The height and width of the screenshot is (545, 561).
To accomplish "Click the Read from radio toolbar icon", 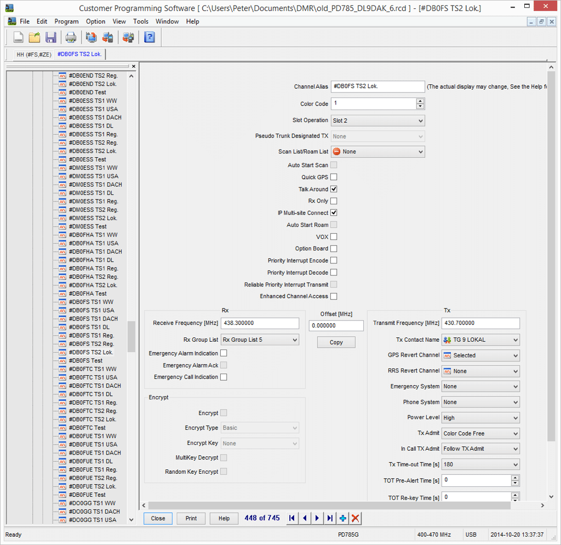I will point(91,37).
